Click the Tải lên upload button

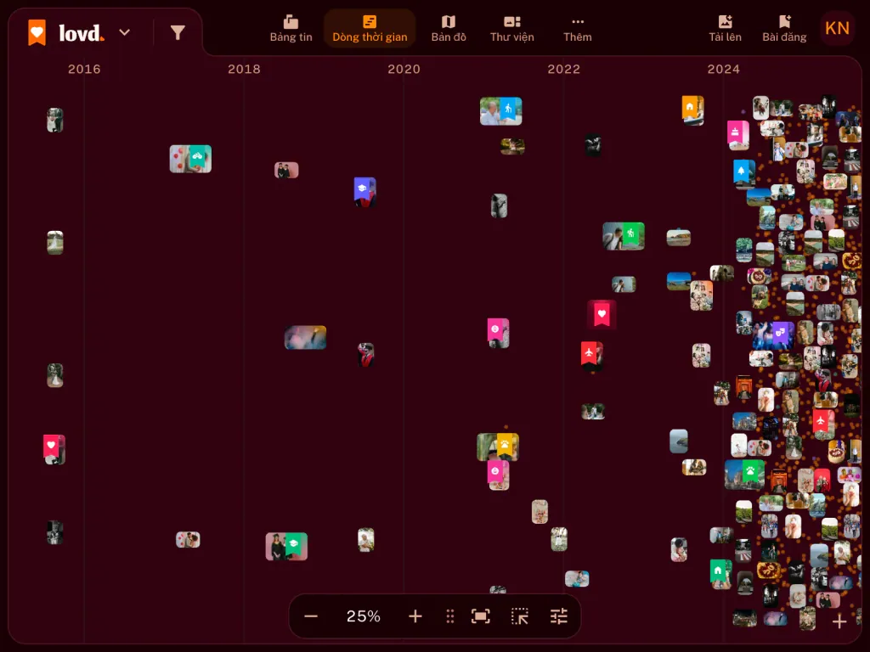(x=726, y=29)
